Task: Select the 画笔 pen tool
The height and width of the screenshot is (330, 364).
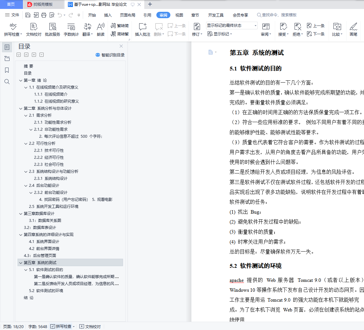Action: click(x=353, y=30)
